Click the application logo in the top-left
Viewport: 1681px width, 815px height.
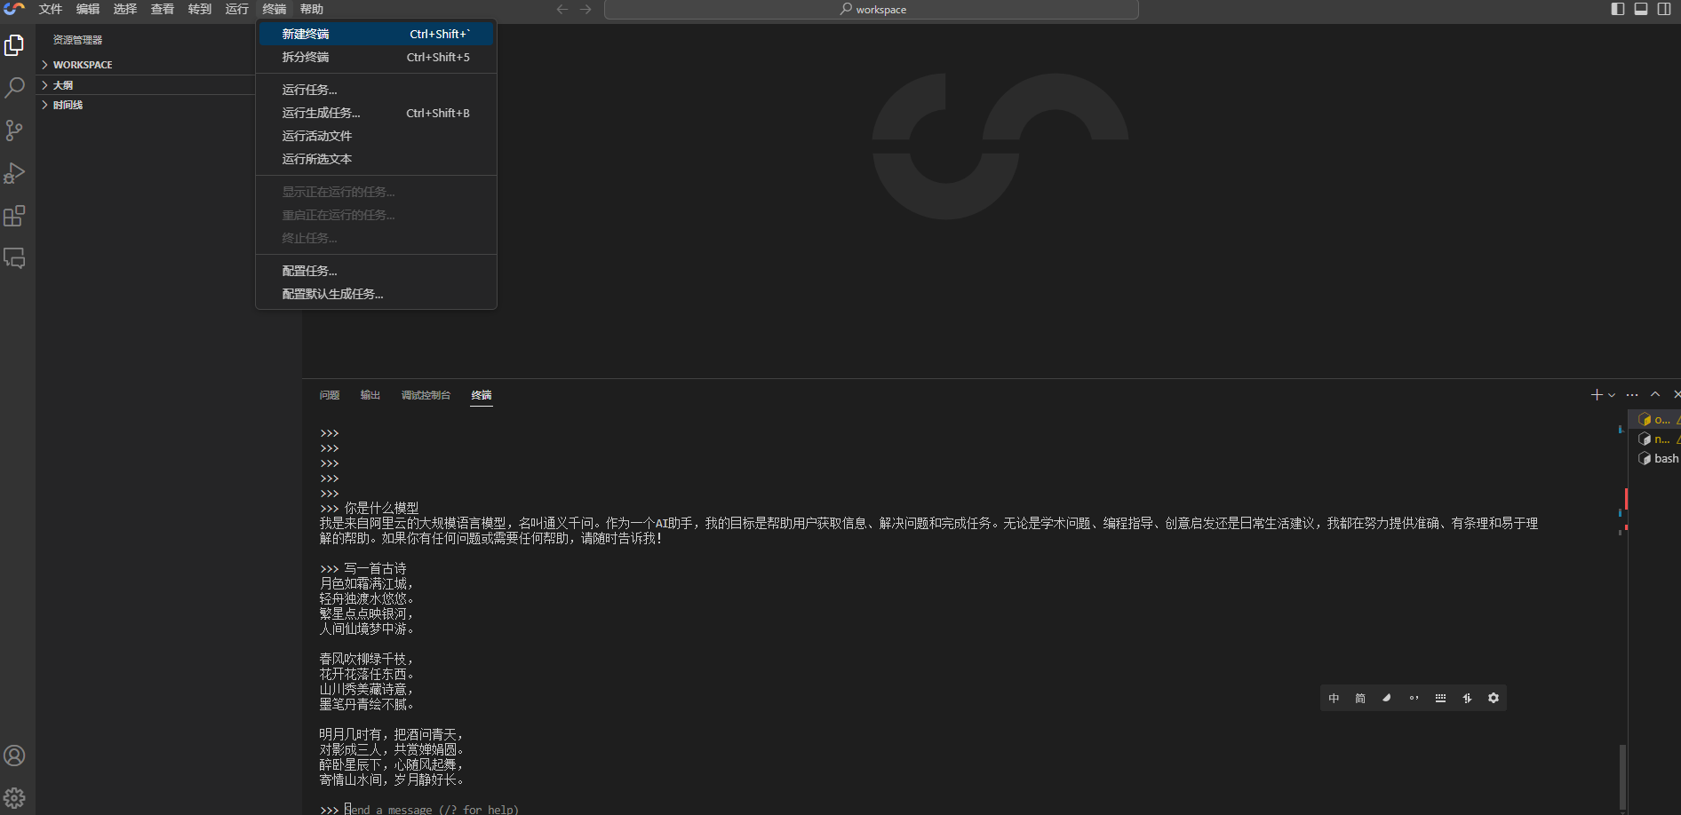(x=14, y=9)
